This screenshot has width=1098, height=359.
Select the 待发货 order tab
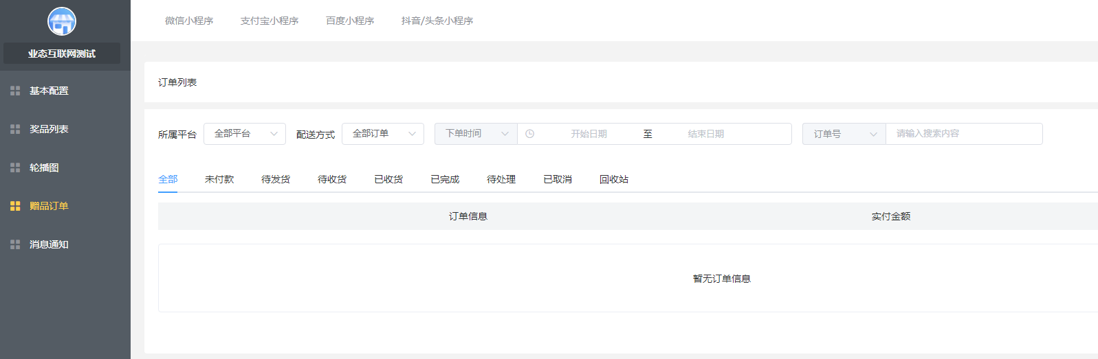pyautogui.click(x=276, y=179)
